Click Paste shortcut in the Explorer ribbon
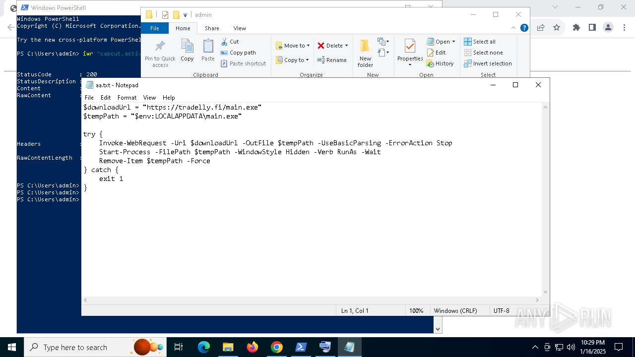The width and height of the screenshot is (635, 357). tap(243, 63)
